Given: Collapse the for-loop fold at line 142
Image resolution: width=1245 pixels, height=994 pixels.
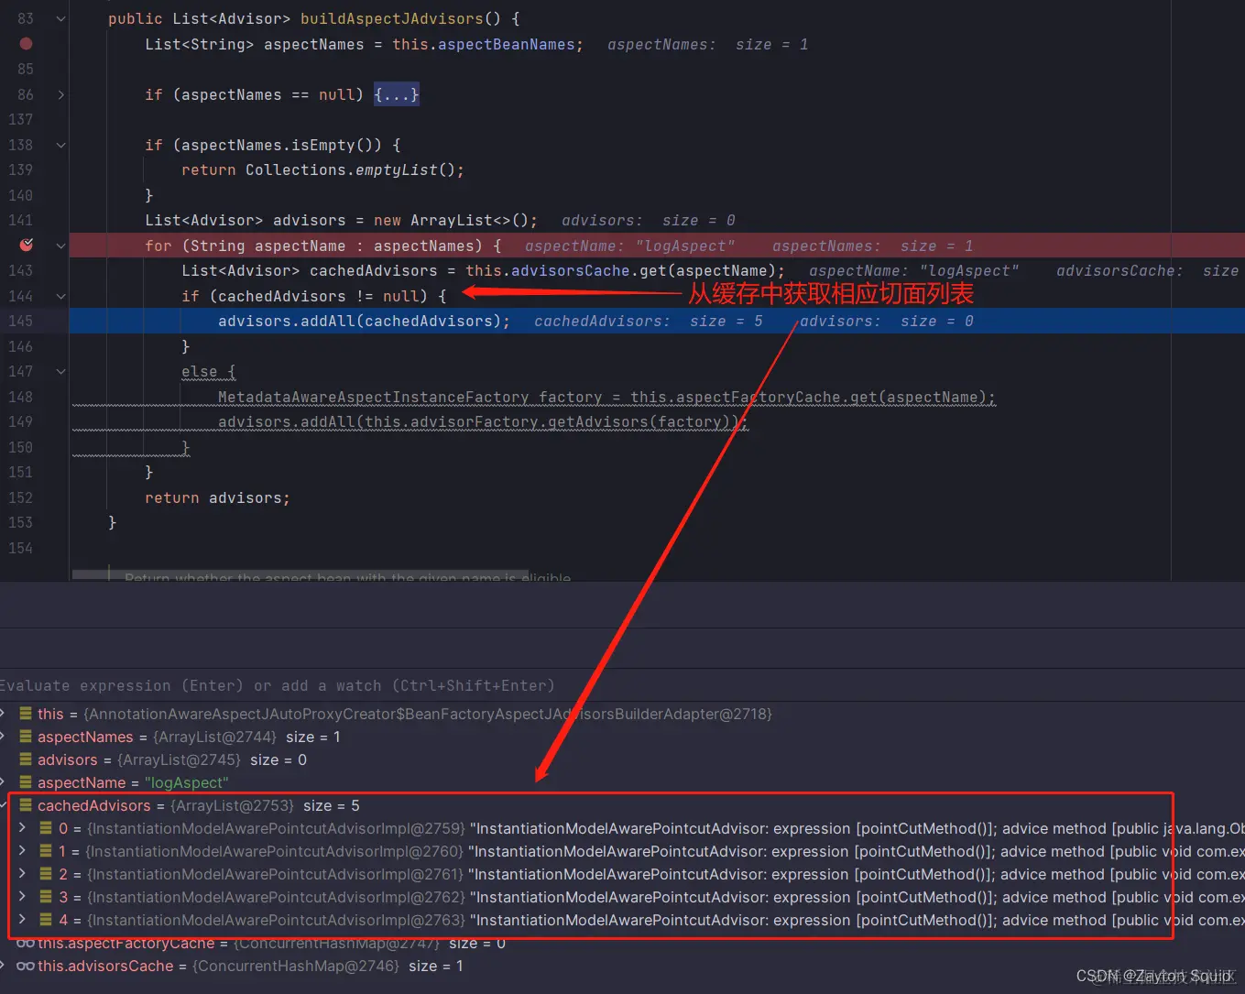Looking at the screenshot, I should (60, 246).
